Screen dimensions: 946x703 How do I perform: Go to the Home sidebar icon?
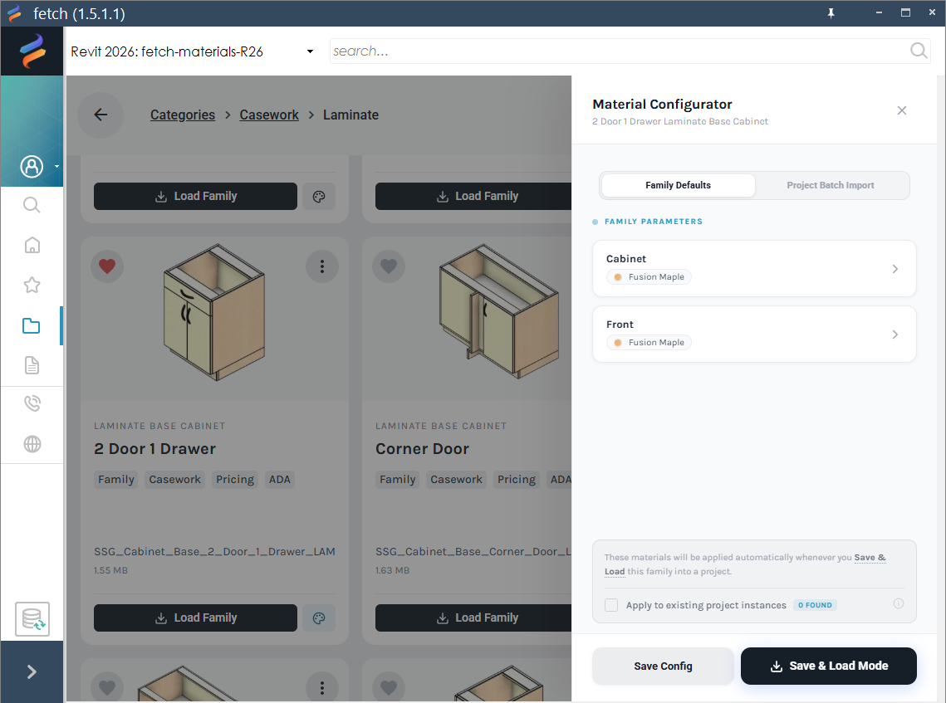(x=32, y=245)
